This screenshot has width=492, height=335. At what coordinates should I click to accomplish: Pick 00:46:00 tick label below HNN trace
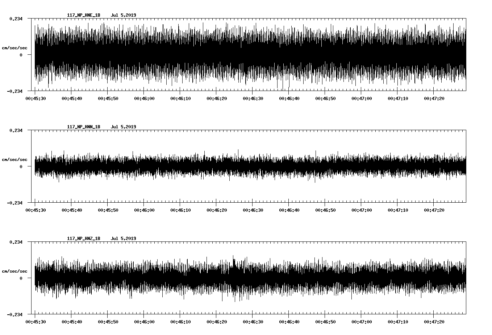144,210
